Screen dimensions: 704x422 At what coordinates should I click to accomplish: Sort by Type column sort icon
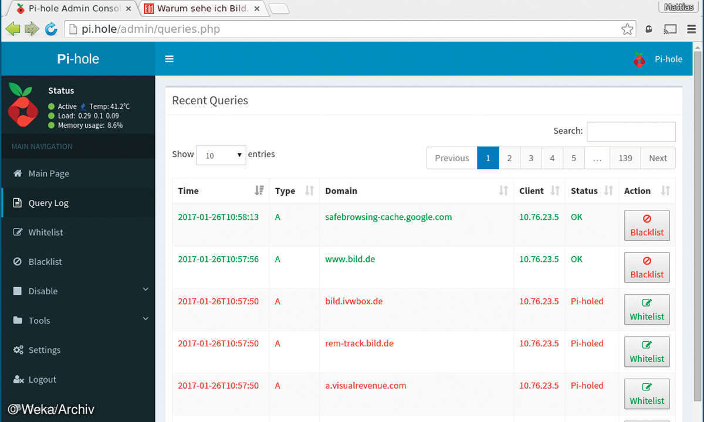[x=310, y=190]
